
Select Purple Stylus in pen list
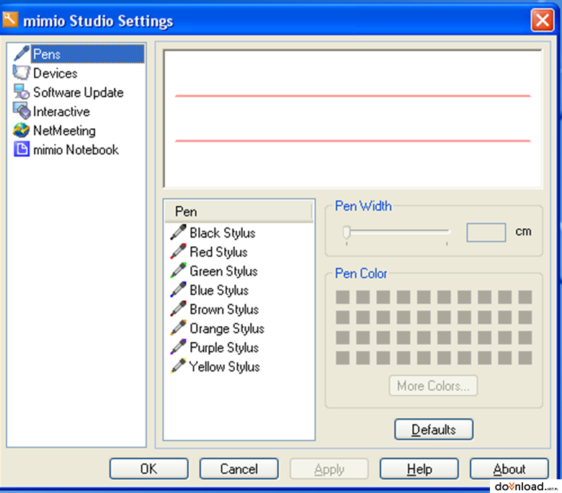click(x=224, y=348)
